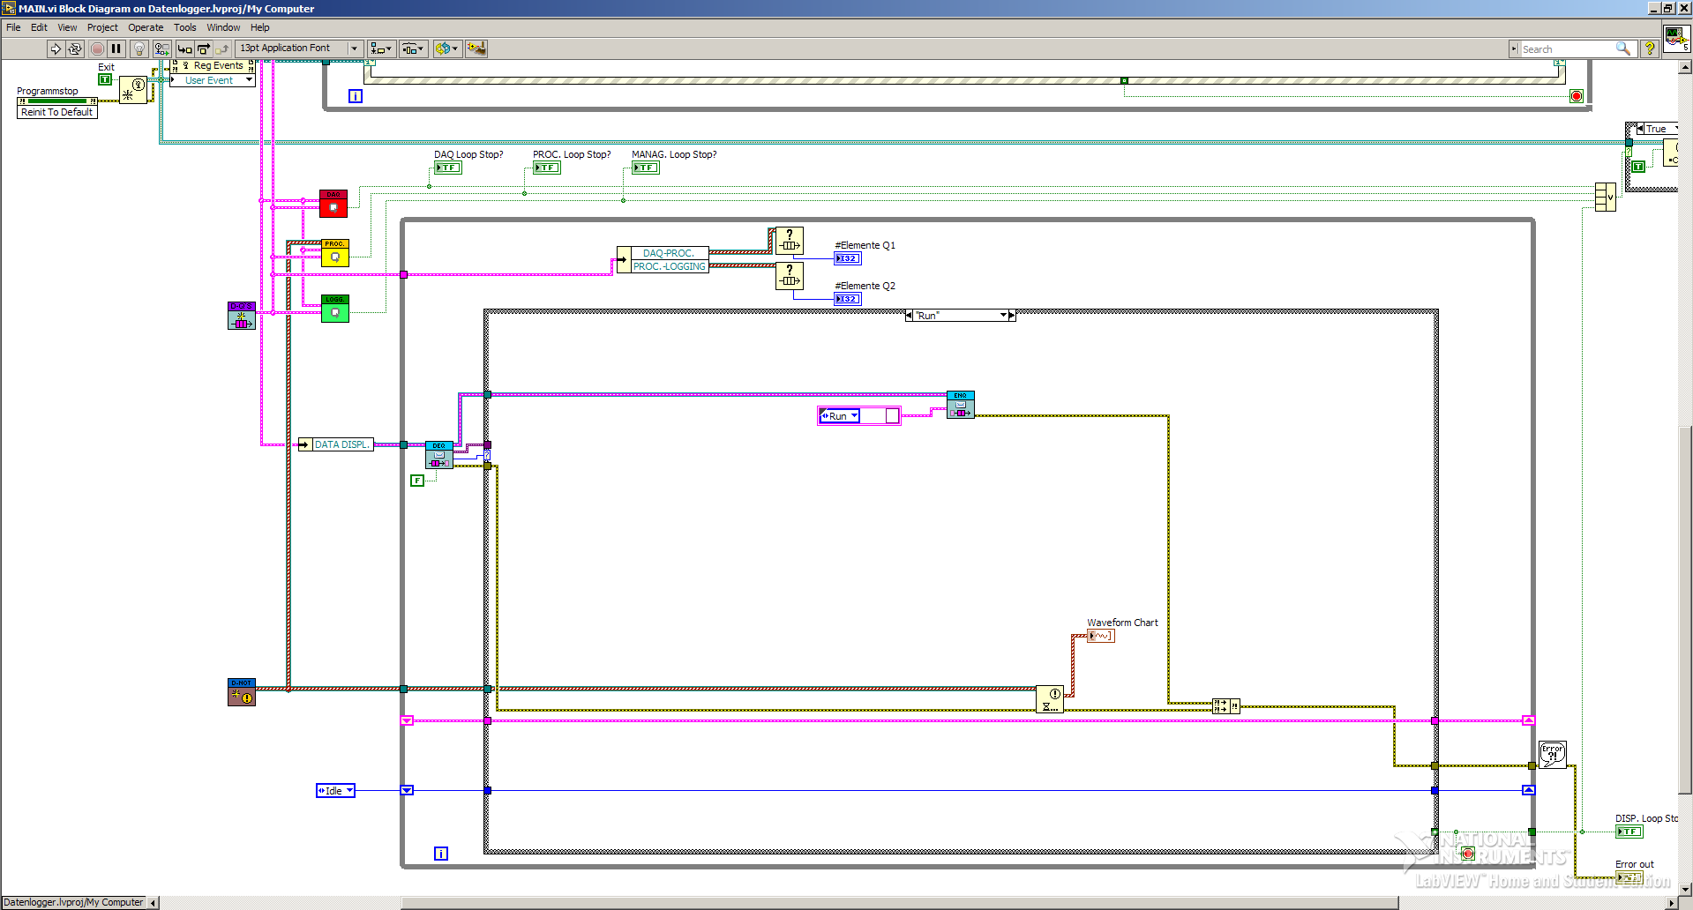The width and height of the screenshot is (1693, 910).
Task: Click the True constant in the True case
Action: (x=1638, y=166)
